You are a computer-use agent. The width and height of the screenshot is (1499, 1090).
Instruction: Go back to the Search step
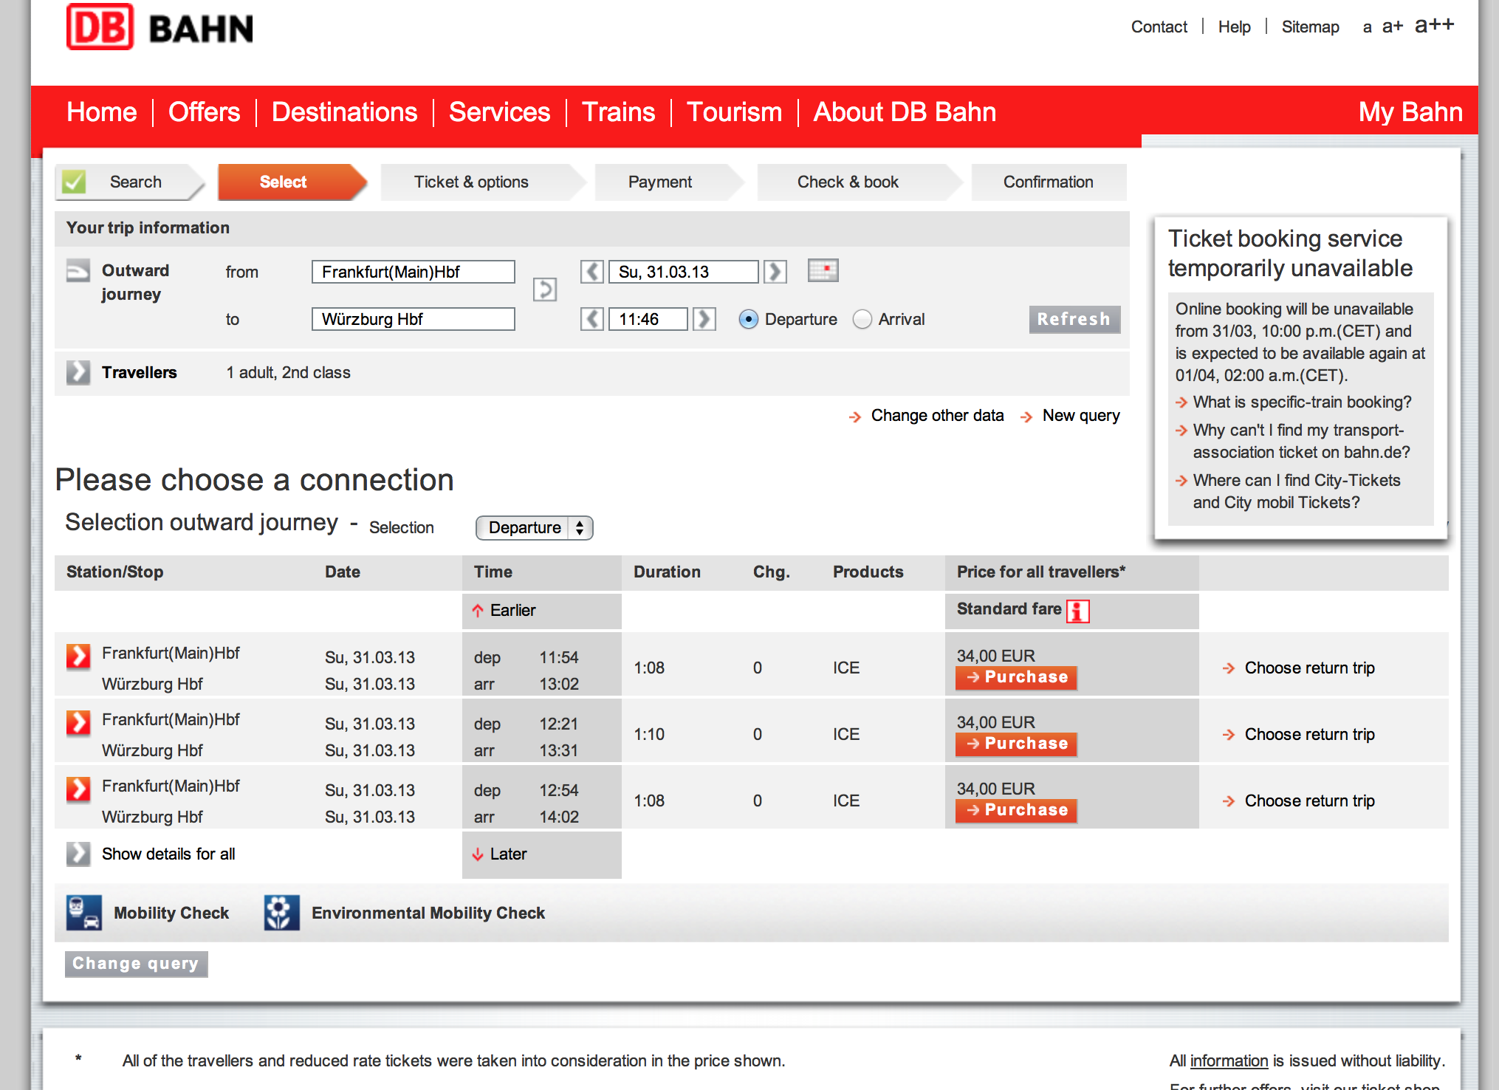tap(128, 182)
